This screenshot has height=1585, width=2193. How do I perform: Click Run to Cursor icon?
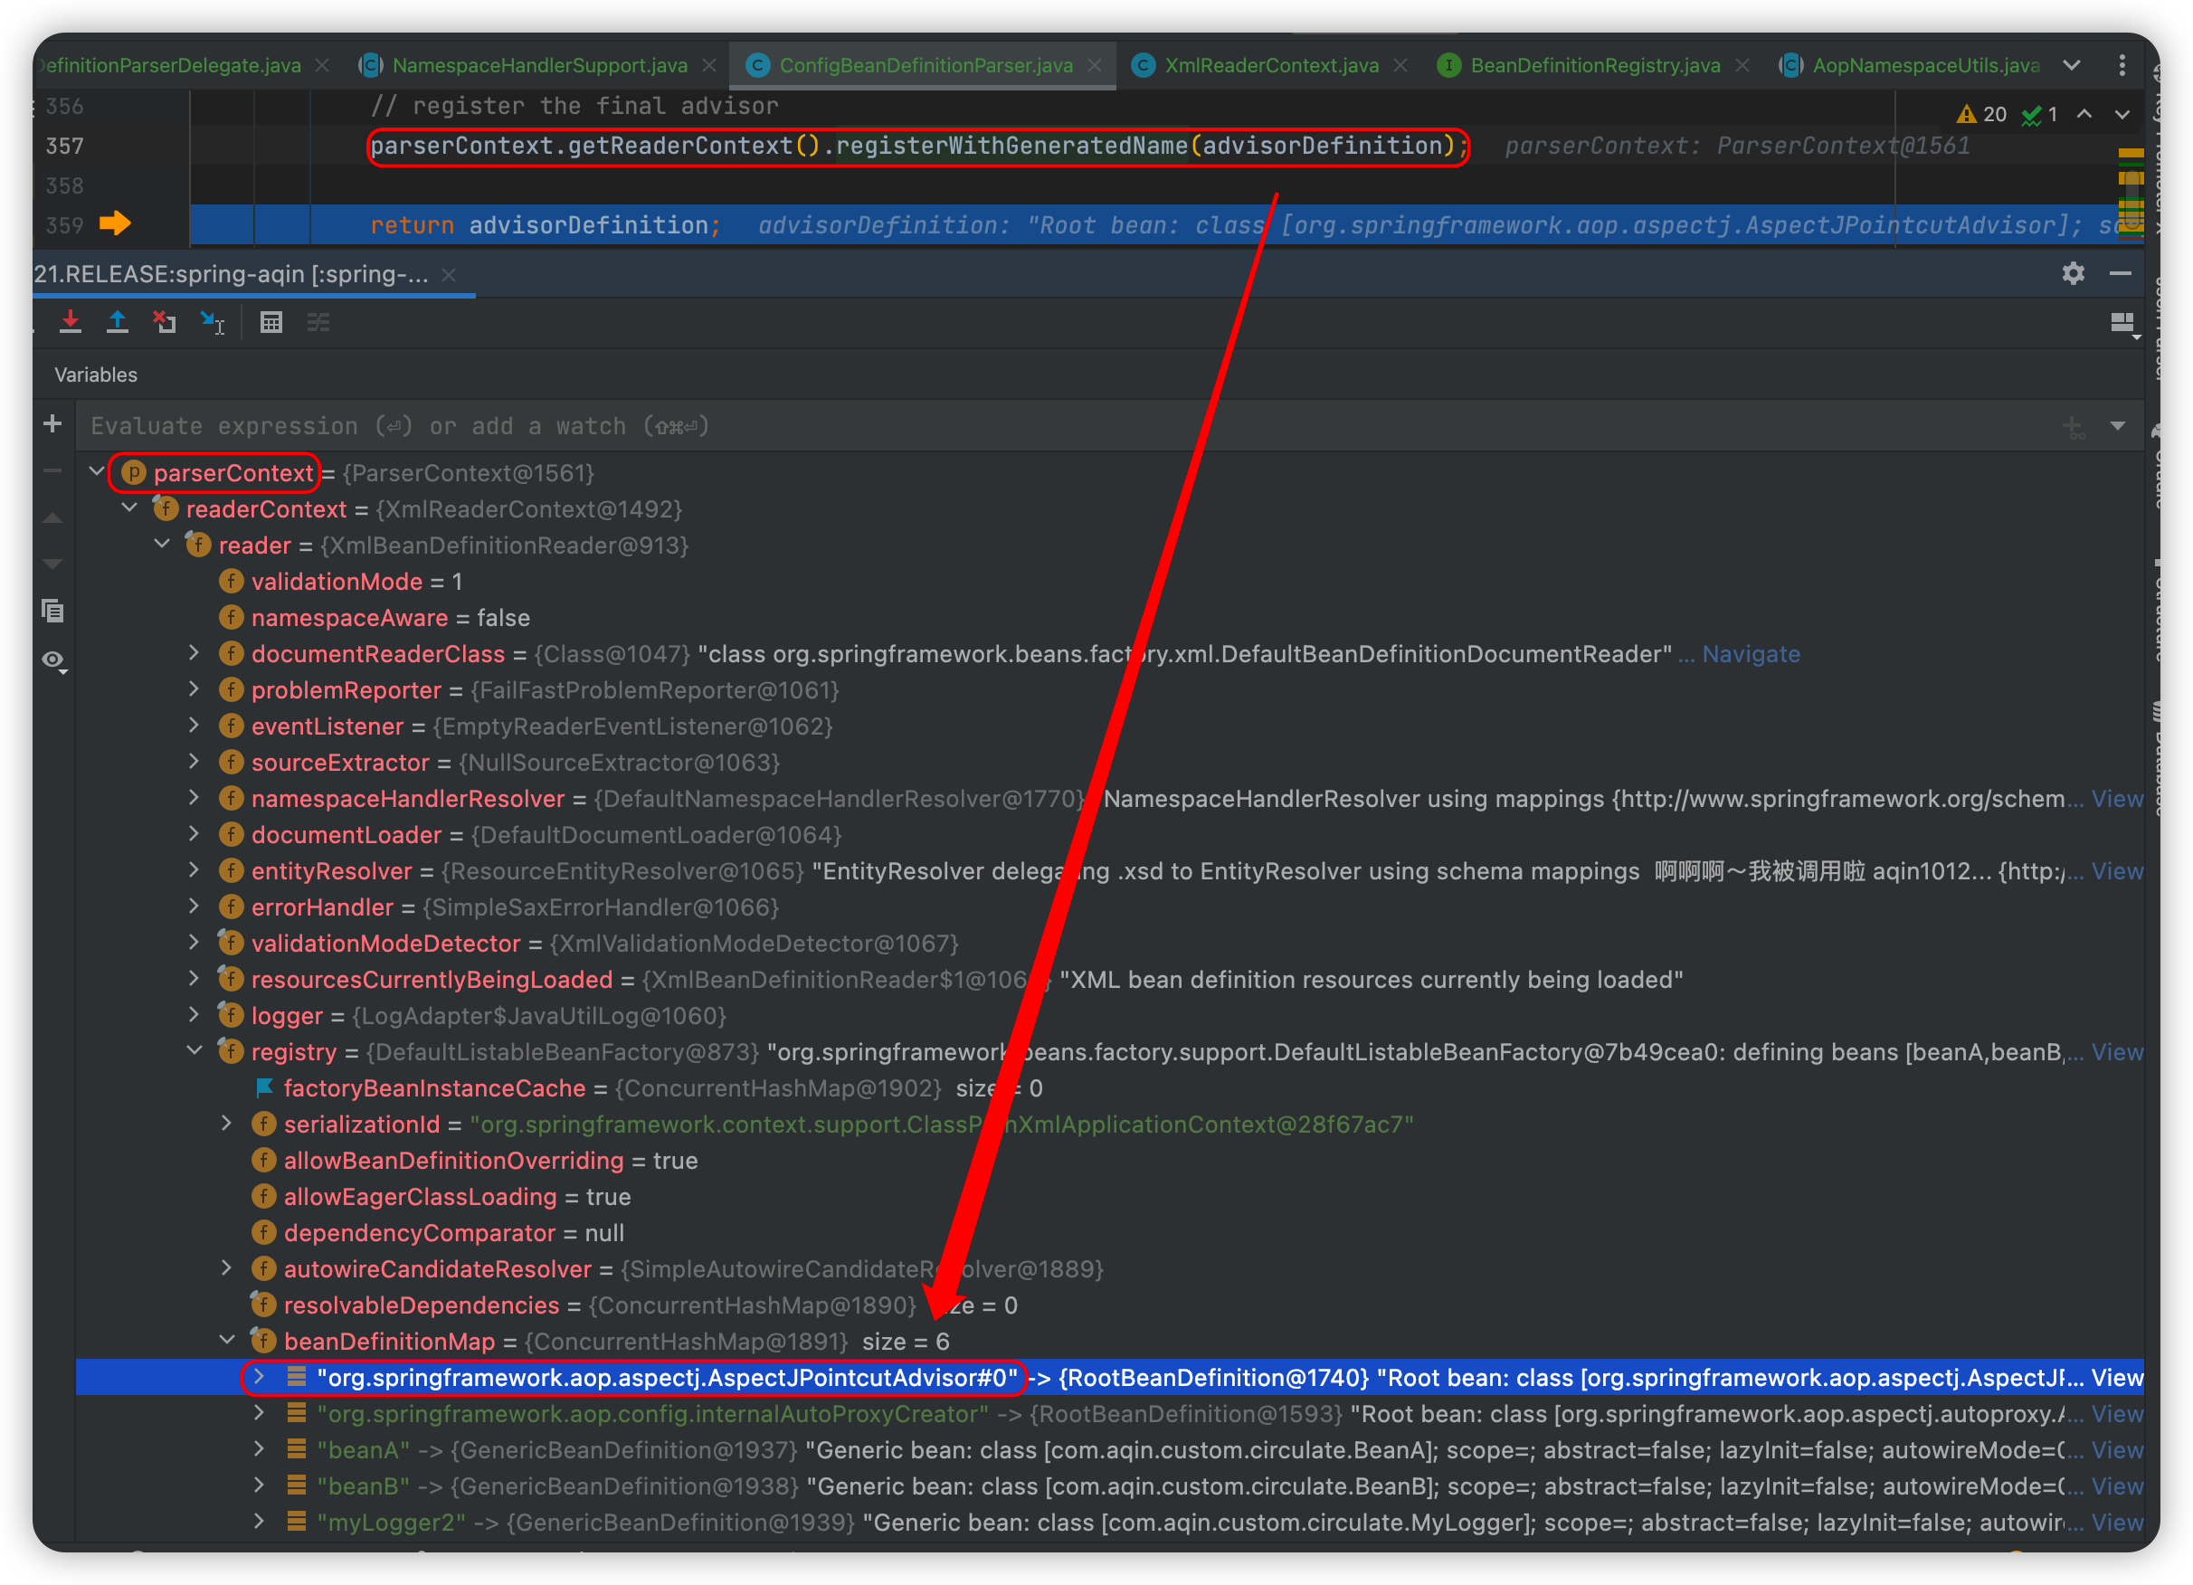coord(212,322)
